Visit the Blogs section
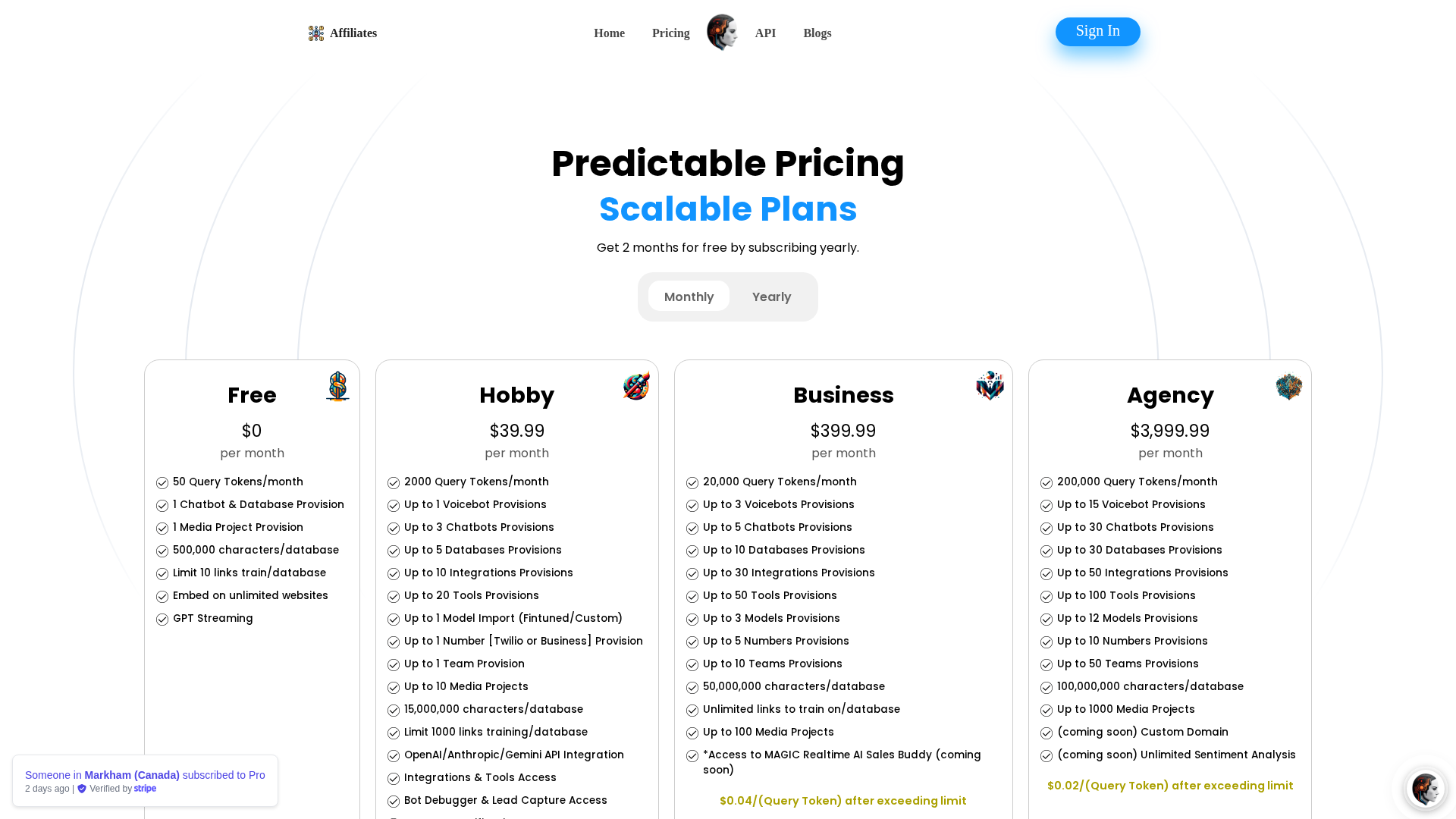 (x=817, y=33)
